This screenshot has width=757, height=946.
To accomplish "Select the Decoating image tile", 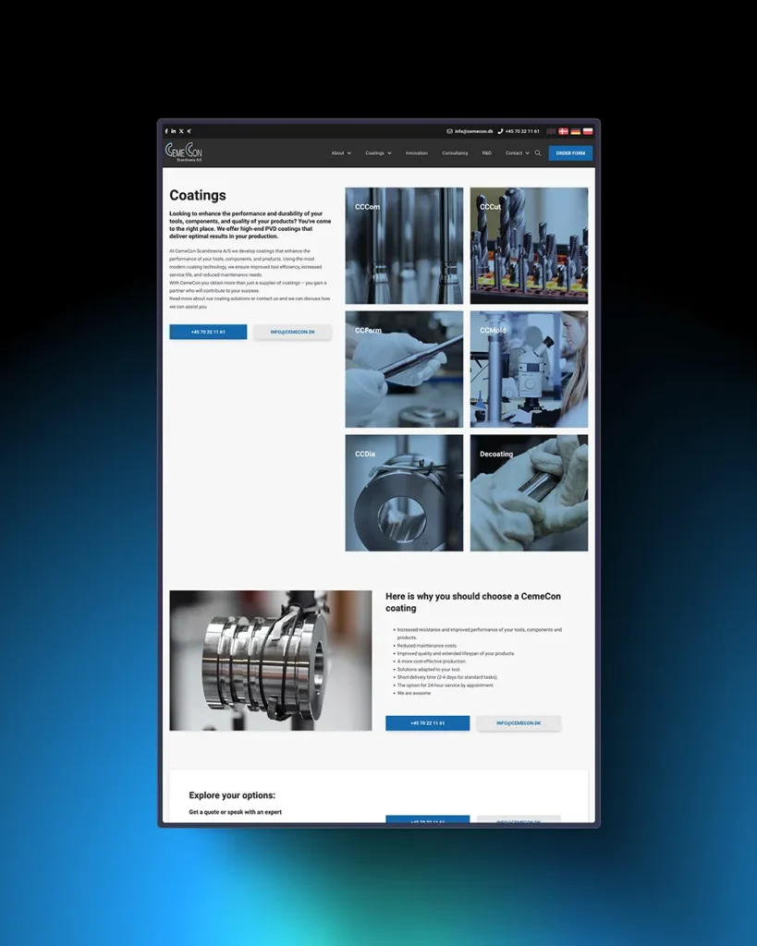I will 529,493.
